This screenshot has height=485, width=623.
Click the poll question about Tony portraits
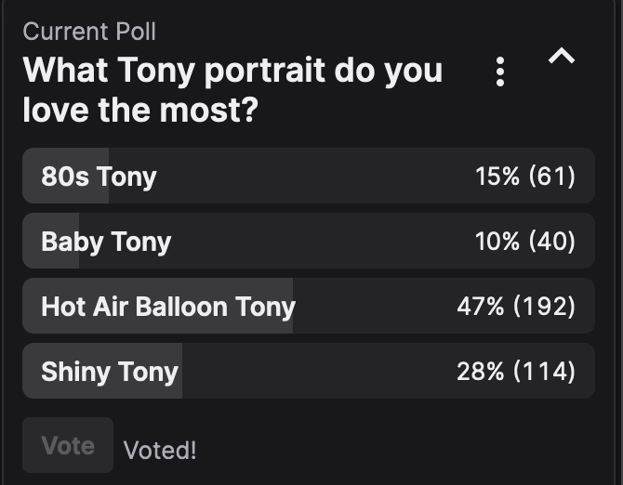click(232, 90)
